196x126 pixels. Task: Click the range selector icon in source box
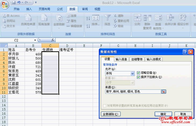click(x=163, y=92)
